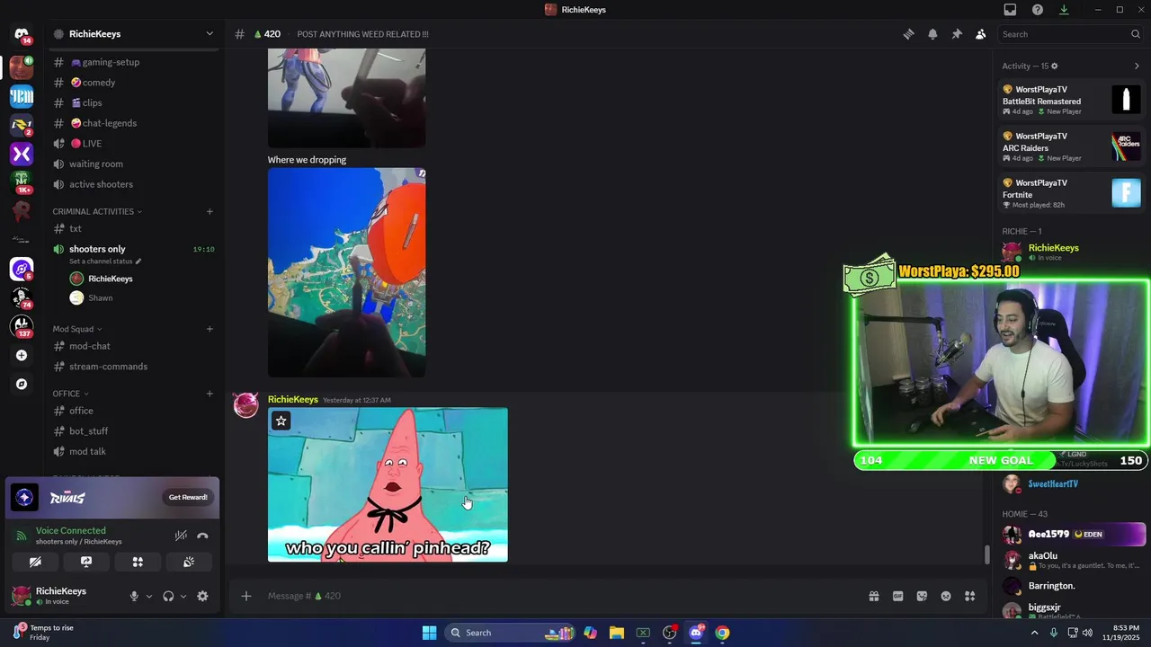Click the green download update icon
This screenshot has width=1151, height=647.
click(1064, 10)
